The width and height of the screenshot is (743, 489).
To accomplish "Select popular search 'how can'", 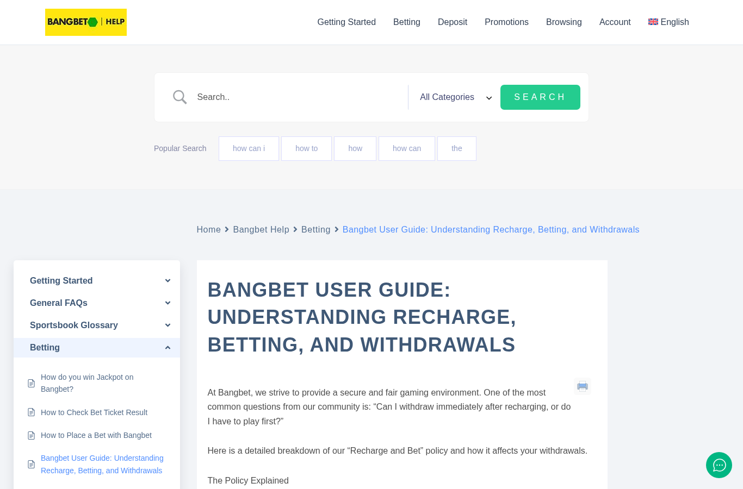I will [407, 148].
